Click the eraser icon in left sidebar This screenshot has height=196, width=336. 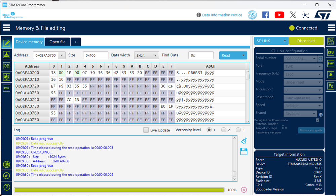pos(7,176)
